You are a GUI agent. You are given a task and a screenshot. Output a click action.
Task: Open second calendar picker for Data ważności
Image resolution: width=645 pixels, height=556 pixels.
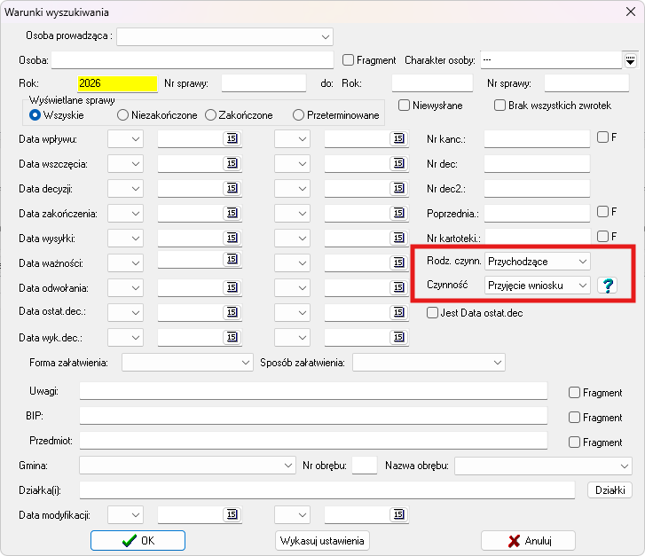[x=399, y=262]
